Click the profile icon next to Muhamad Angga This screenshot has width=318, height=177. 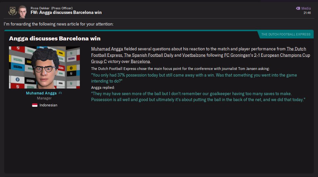tap(60, 93)
